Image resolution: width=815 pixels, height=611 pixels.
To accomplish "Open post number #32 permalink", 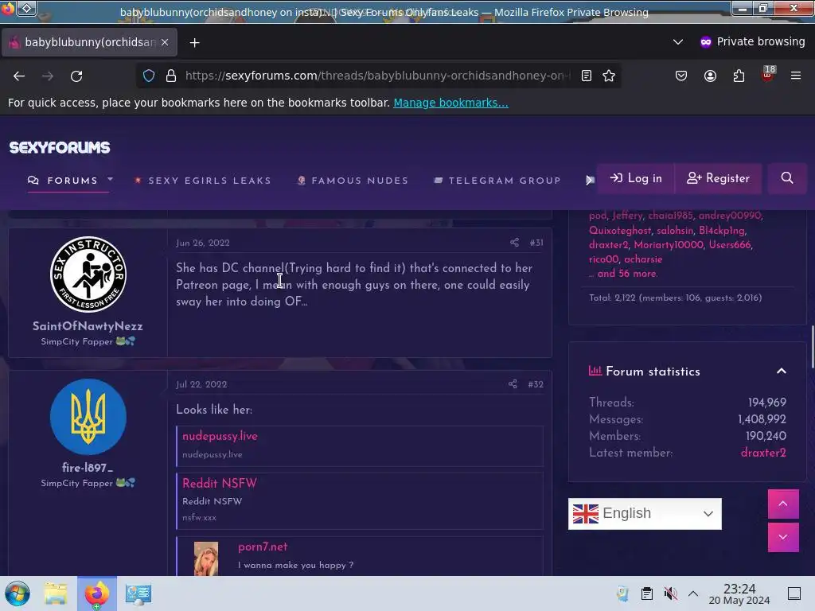I will click(536, 384).
